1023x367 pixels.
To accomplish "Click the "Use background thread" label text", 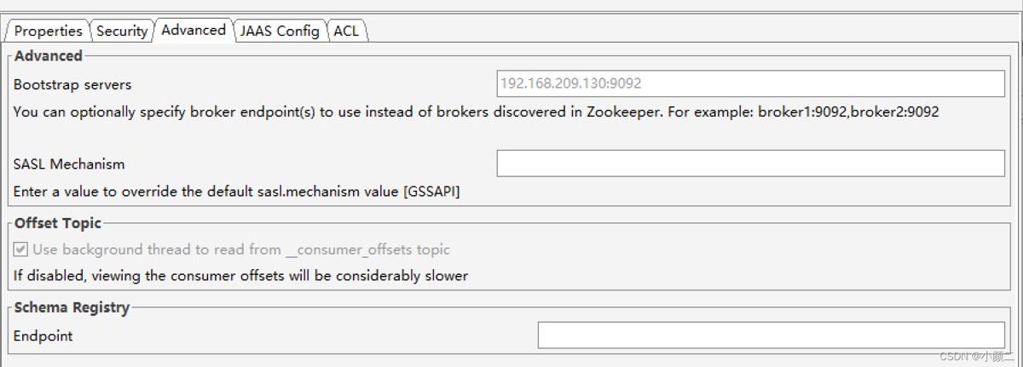I will (x=241, y=250).
